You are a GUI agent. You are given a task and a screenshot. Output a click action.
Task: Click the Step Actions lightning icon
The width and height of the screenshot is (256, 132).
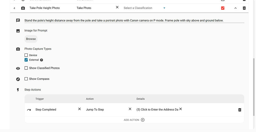point(18,90)
